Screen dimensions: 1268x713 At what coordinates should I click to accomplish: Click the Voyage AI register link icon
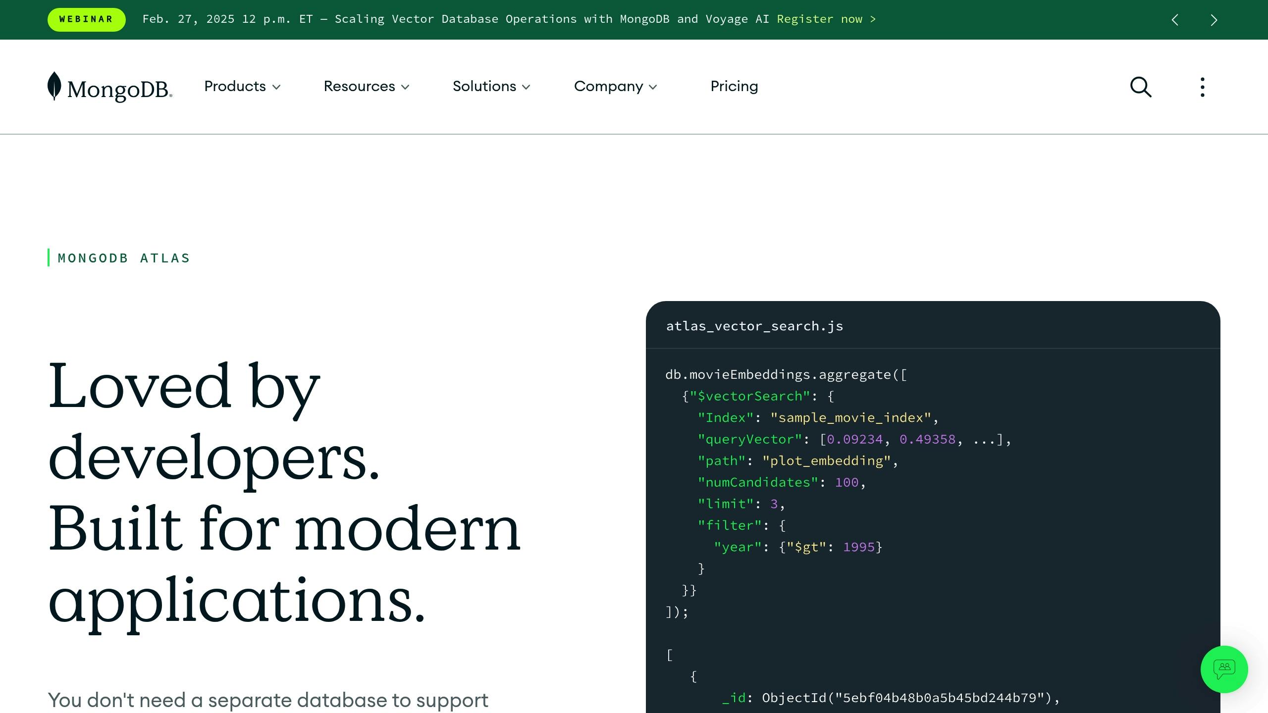[827, 19]
